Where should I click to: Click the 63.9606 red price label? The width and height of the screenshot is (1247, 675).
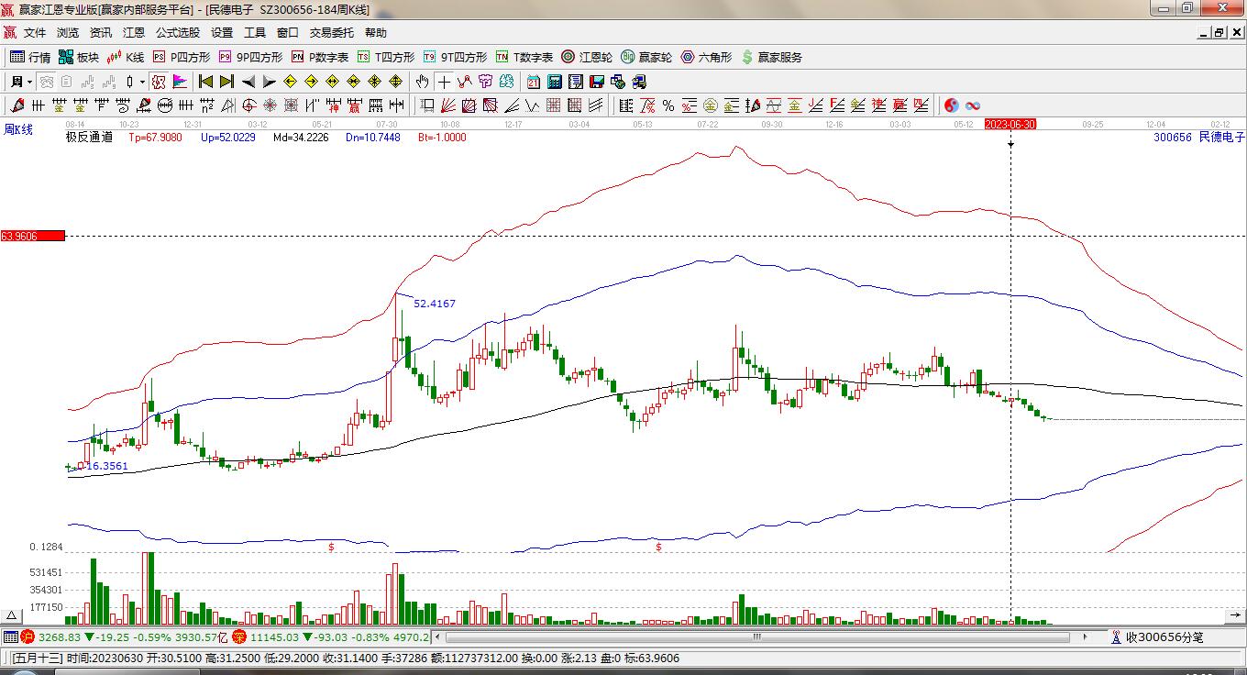(x=32, y=236)
